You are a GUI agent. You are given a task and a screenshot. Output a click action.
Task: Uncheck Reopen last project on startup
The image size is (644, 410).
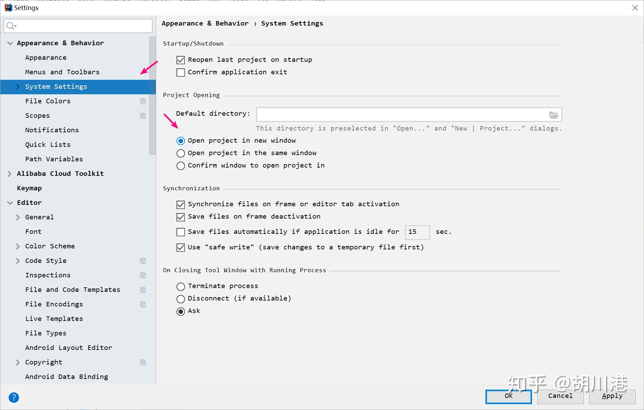(181, 60)
